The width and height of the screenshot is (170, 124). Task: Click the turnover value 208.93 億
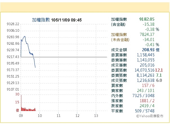tap(151, 50)
